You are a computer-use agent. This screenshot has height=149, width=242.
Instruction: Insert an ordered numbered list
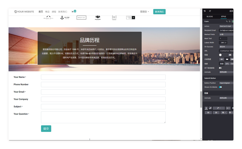216,113
